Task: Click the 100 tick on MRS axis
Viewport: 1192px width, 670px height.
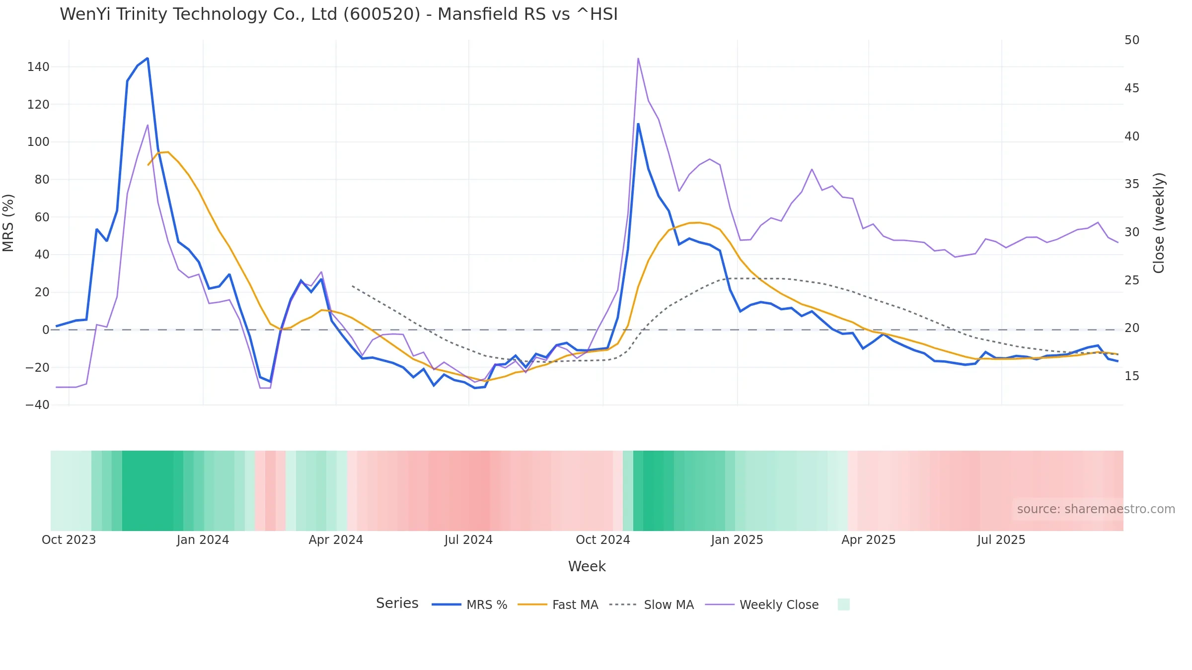Action: coord(38,142)
